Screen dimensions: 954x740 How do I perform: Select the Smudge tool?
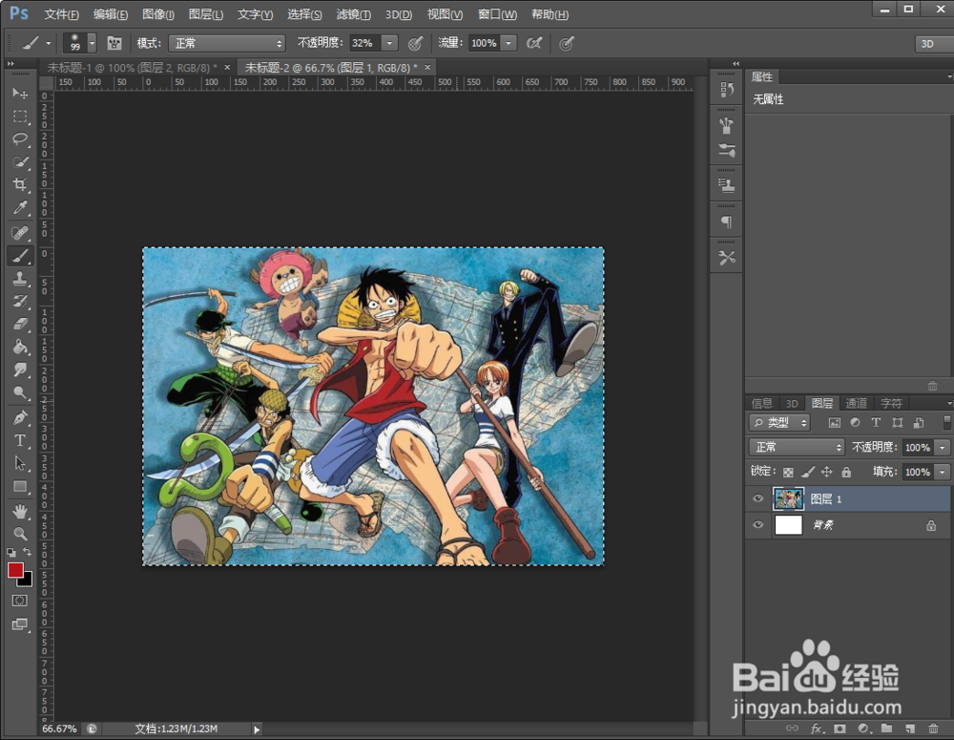[x=20, y=370]
